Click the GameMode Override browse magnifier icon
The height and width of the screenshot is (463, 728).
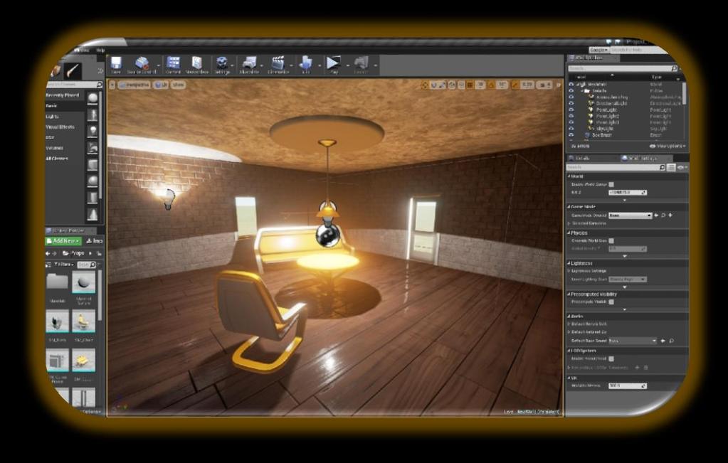[x=663, y=215]
